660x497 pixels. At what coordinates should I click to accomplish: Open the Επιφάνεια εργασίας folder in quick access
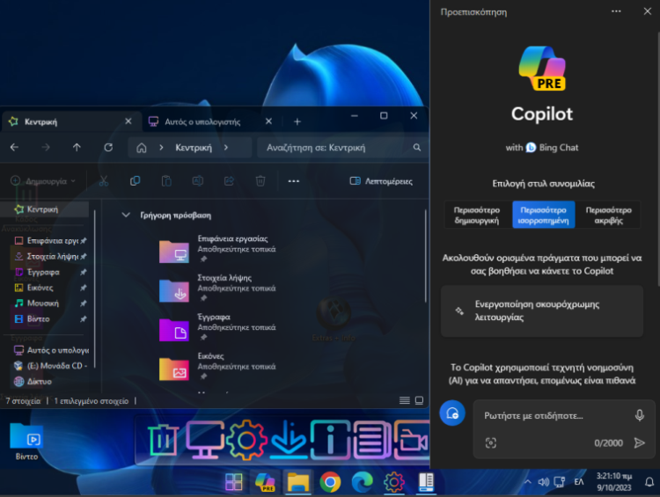click(x=218, y=249)
